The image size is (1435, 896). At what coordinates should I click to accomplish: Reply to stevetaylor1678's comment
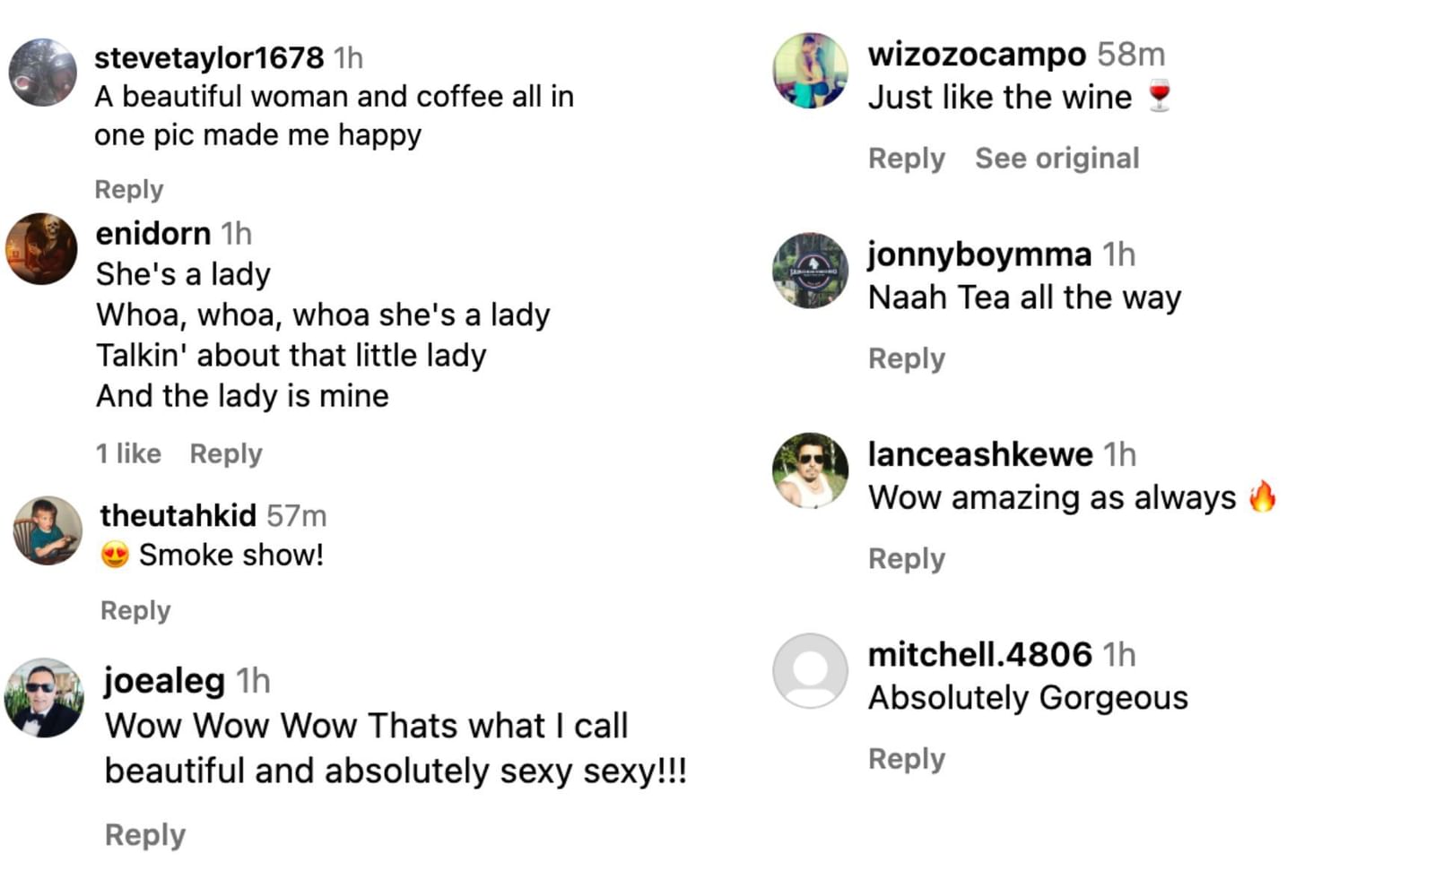pyautogui.click(x=129, y=190)
